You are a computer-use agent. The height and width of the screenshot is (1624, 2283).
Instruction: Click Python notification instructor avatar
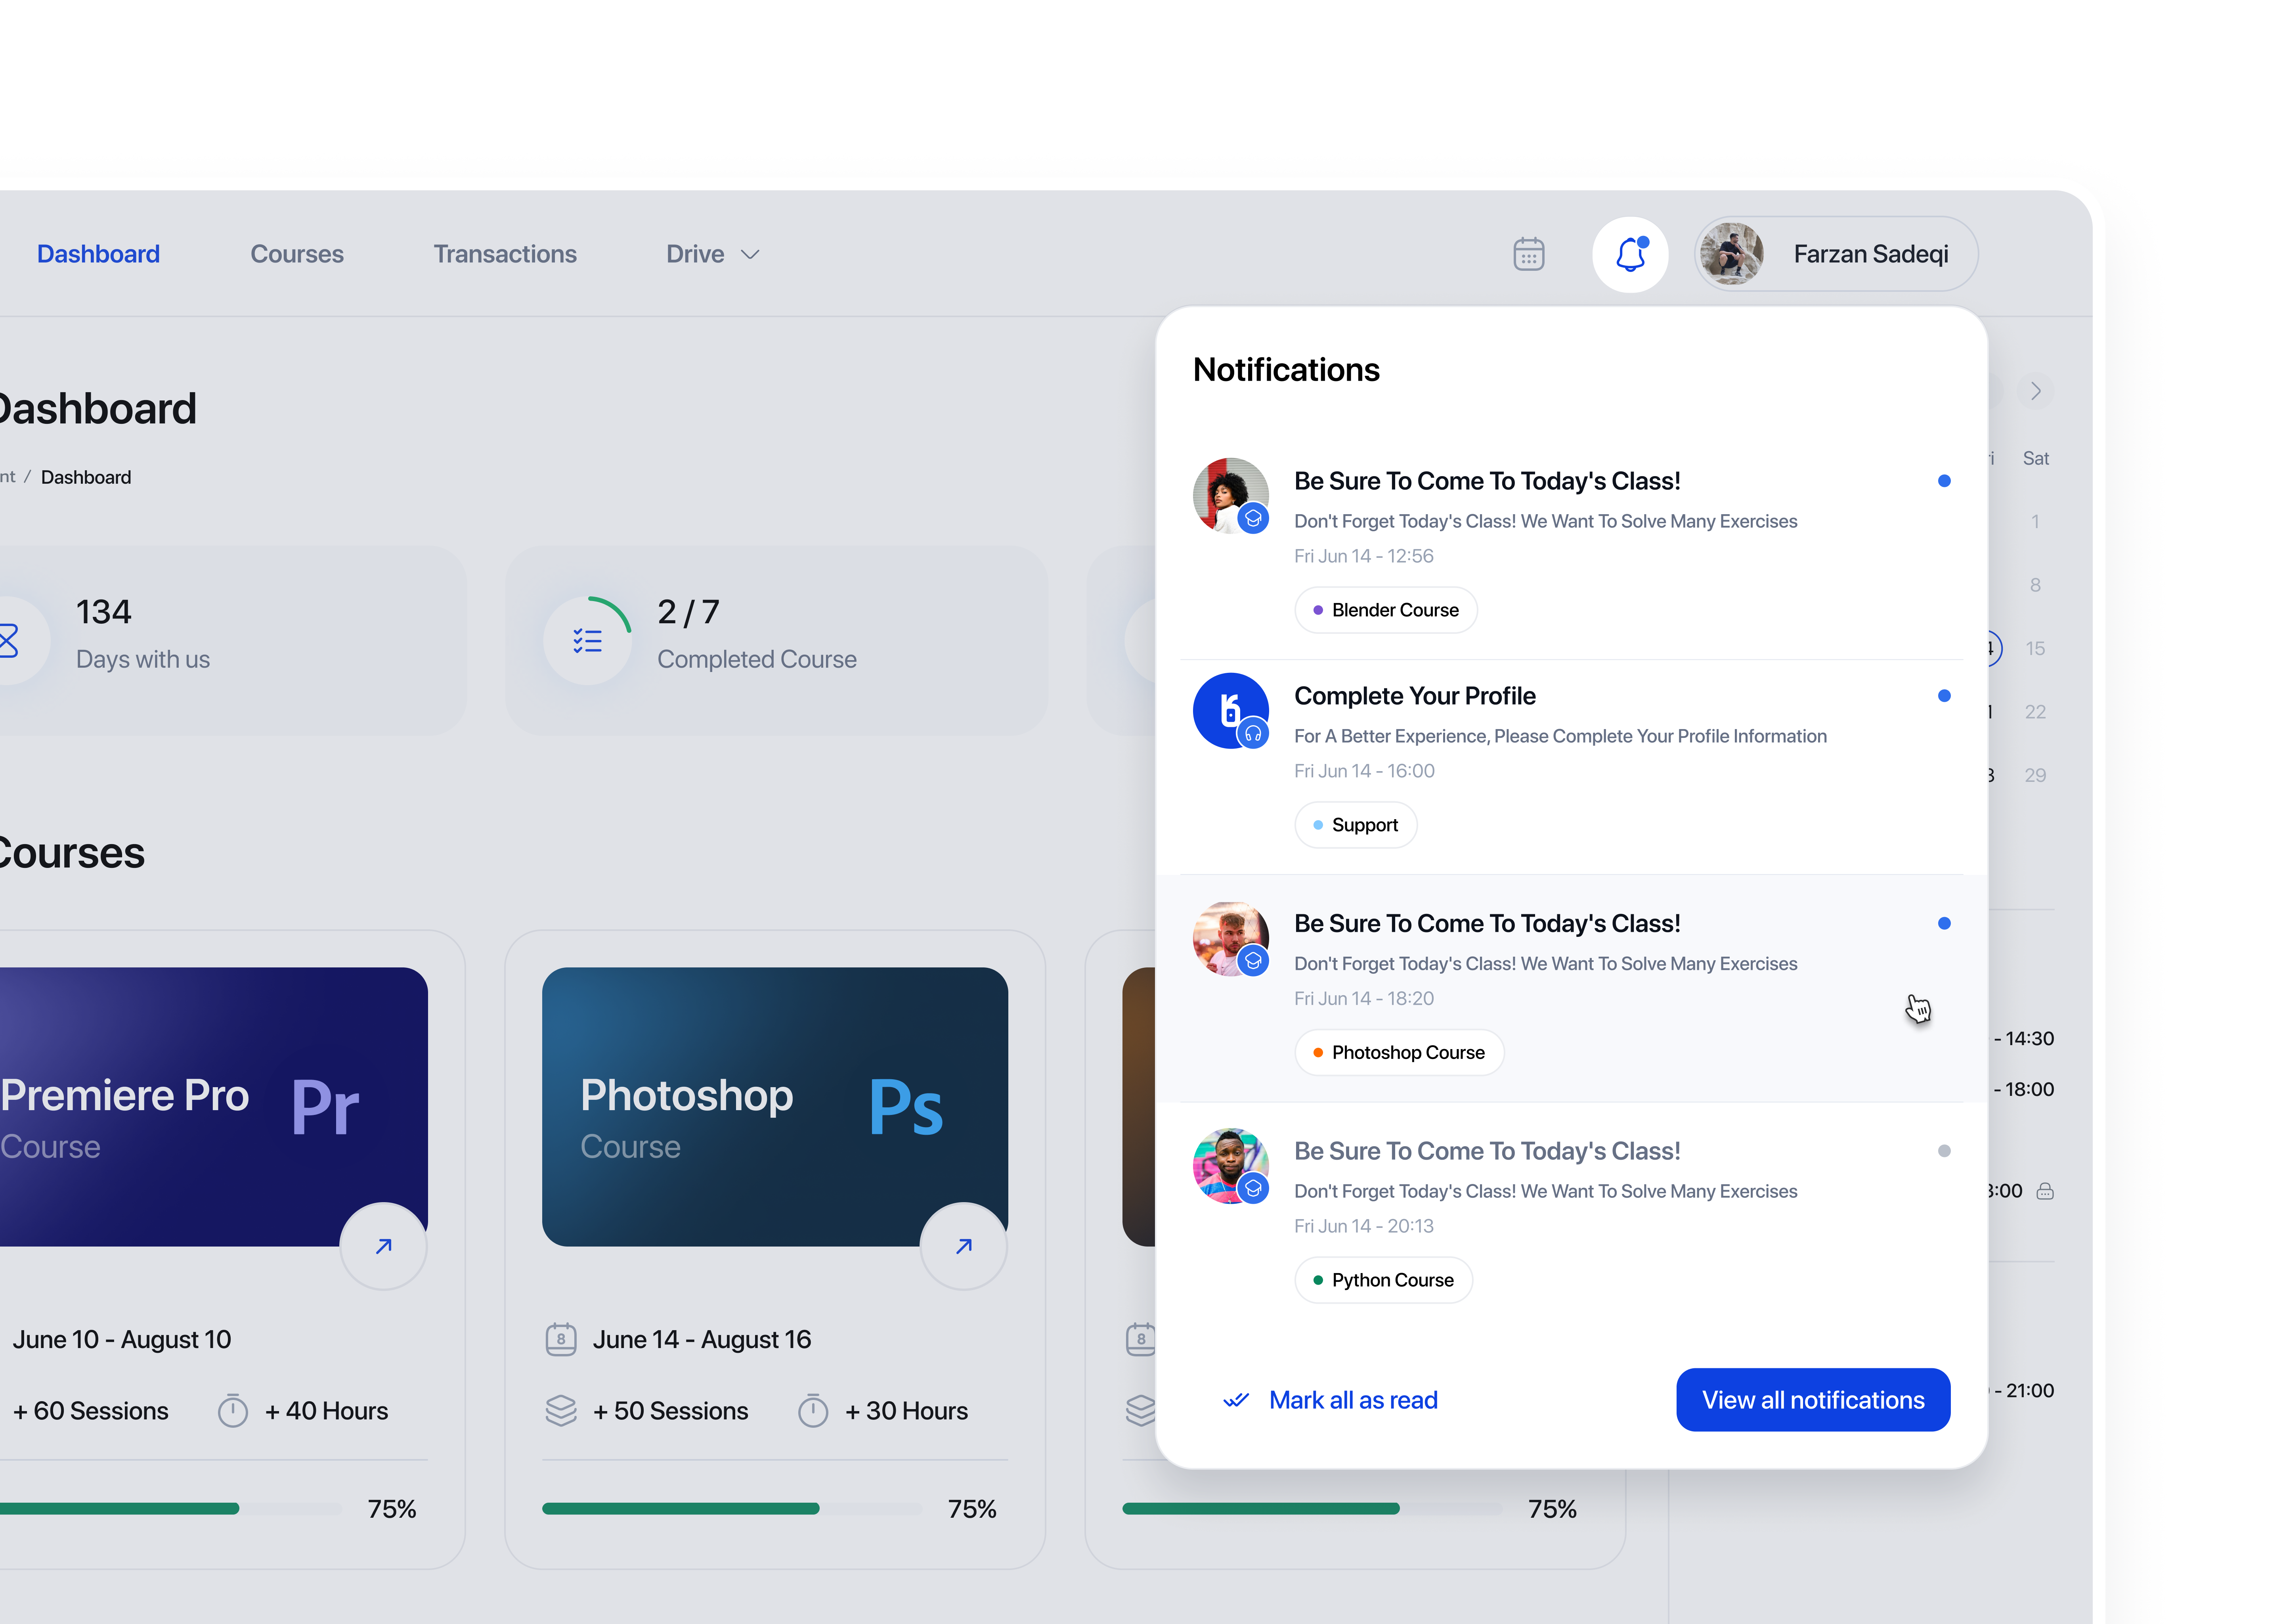(1230, 1166)
